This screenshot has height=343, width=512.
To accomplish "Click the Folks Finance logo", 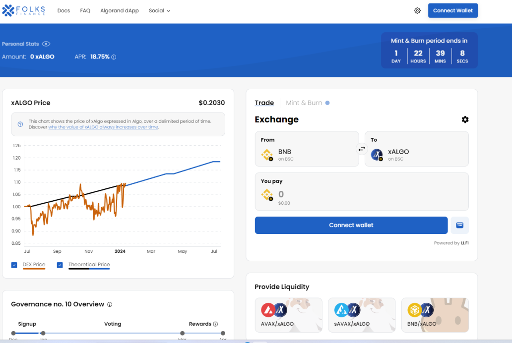I will 23,10.
